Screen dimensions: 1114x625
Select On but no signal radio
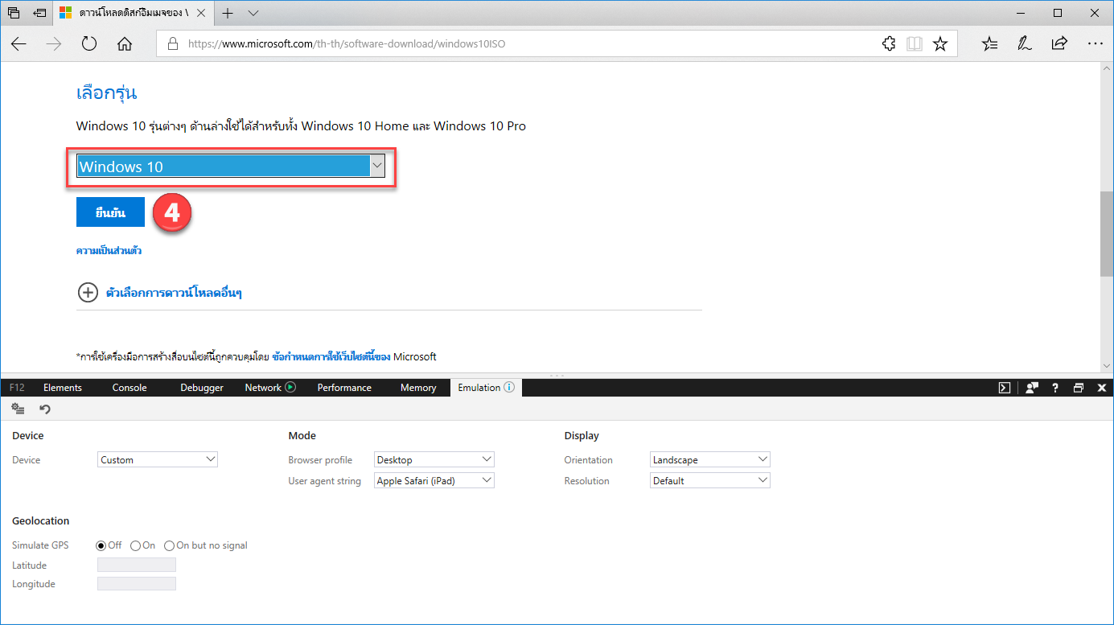(169, 545)
